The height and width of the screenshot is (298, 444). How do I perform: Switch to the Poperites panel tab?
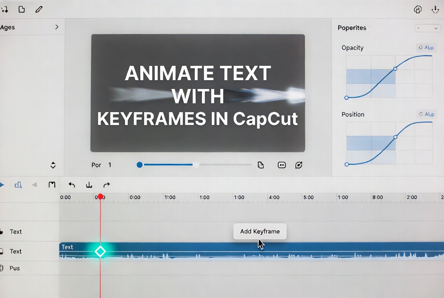pyautogui.click(x=352, y=28)
